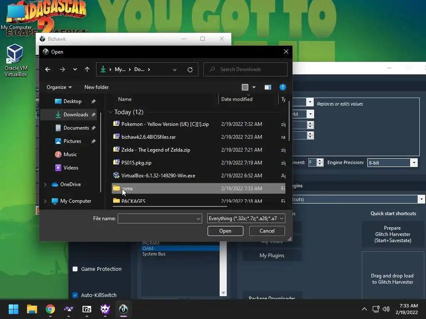
Task: Select OAM in the memory domains list
Action: (x=180, y=248)
